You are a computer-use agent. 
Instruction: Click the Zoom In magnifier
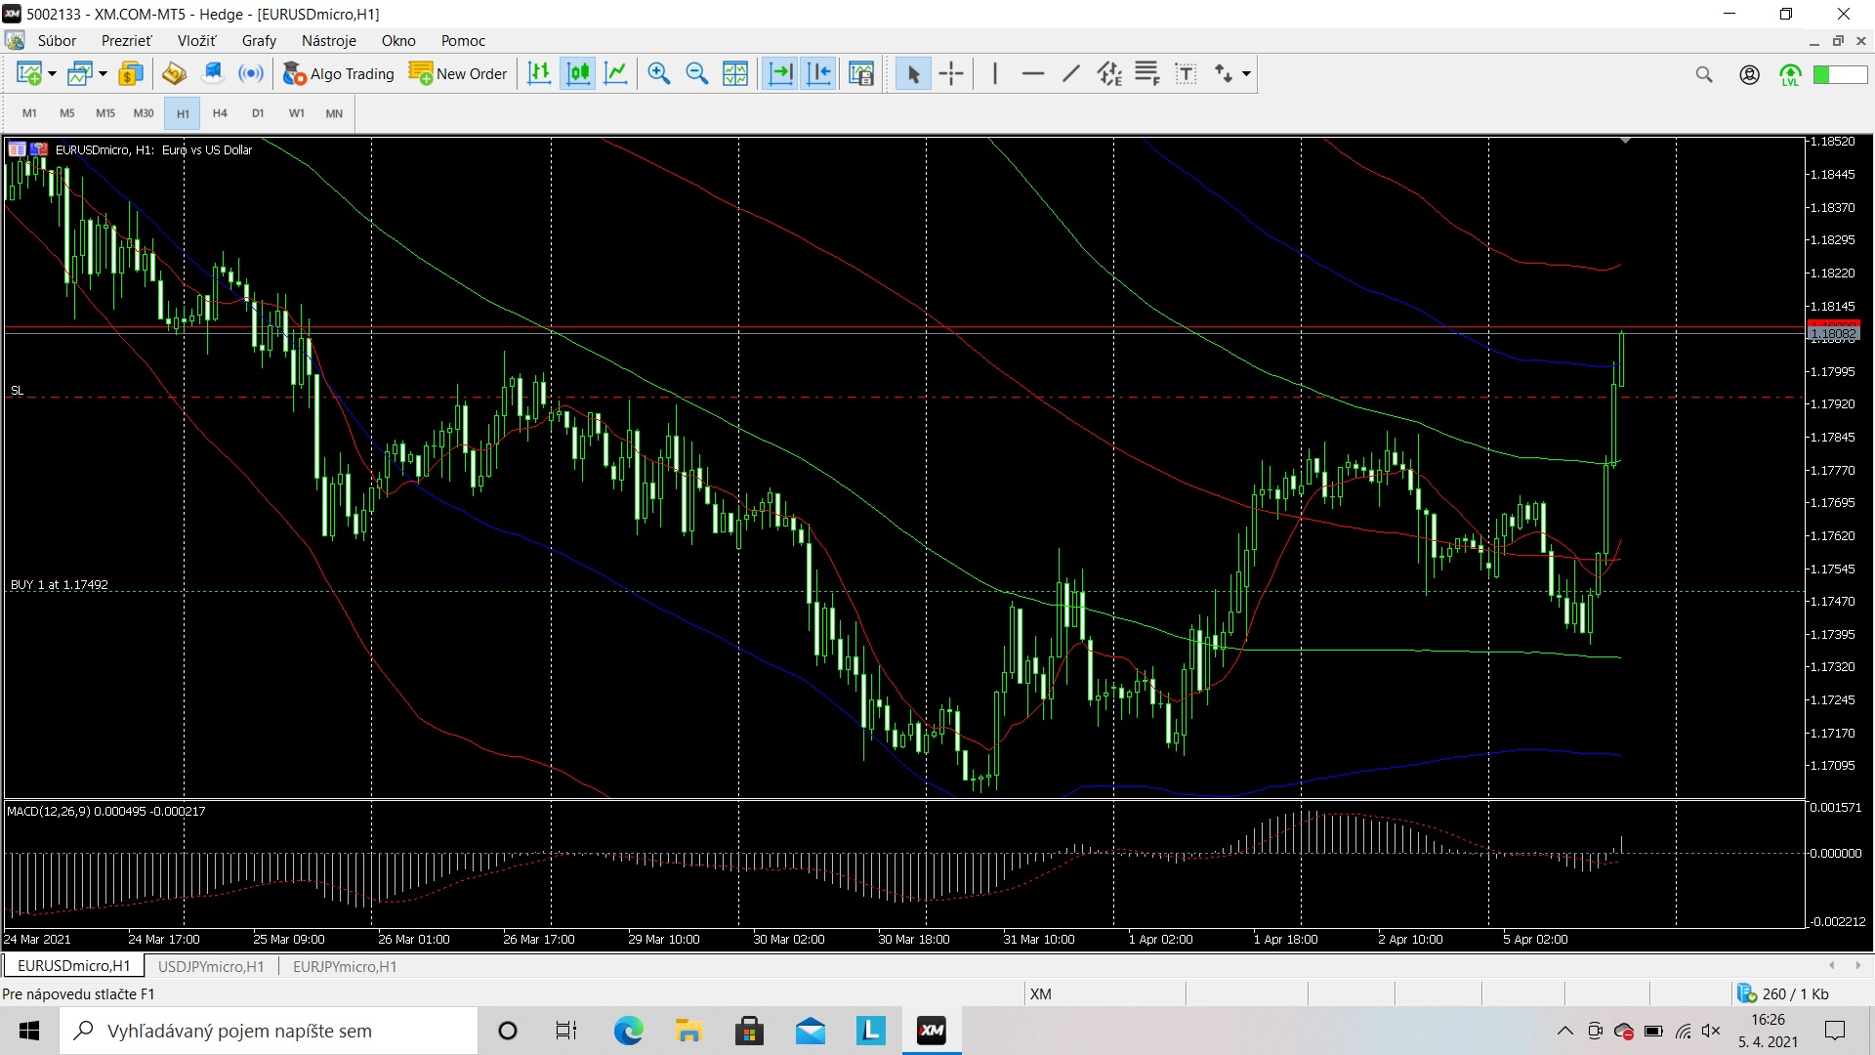pyautogui.click(x=659, y=73)
